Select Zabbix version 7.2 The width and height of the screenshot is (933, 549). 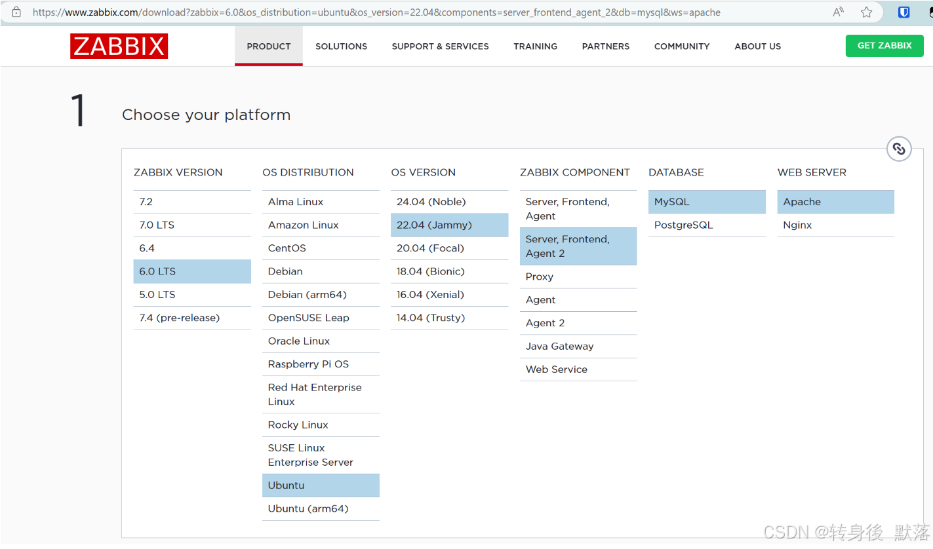coord(192,202)
